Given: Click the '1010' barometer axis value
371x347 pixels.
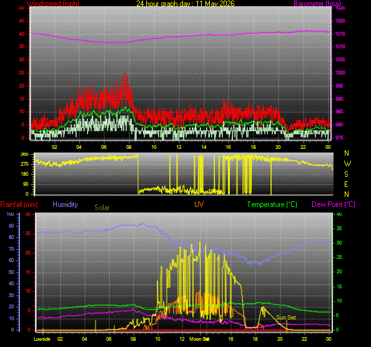Looking at the screenshot, I should pos(340,46).
